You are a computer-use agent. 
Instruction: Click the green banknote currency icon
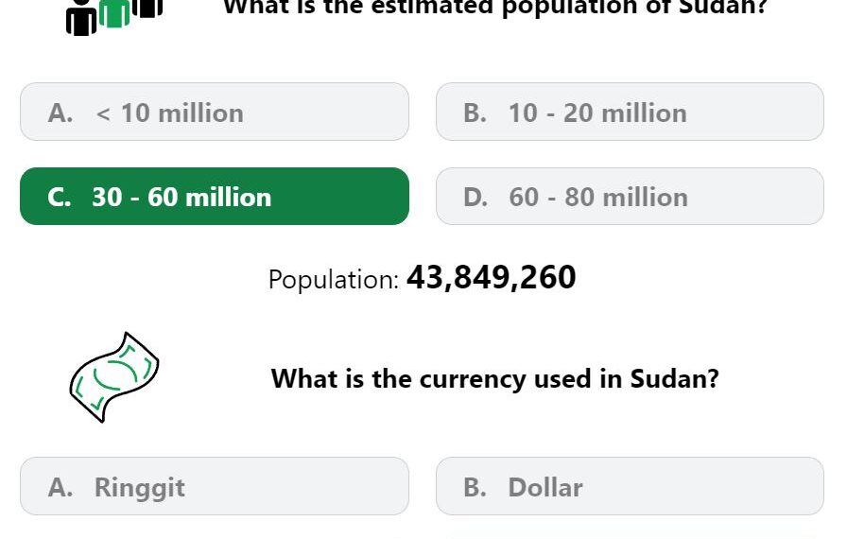pyautogui.click(x=114, y=377)
